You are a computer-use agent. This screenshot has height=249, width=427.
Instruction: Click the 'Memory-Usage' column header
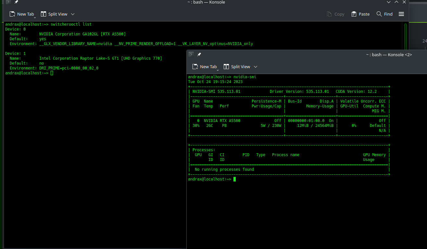320,106
